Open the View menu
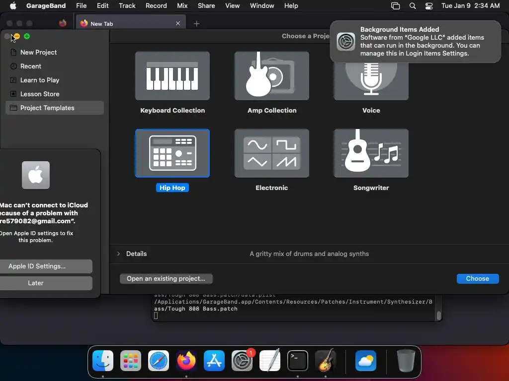The image size is (509, 381). tap(233, 6)
